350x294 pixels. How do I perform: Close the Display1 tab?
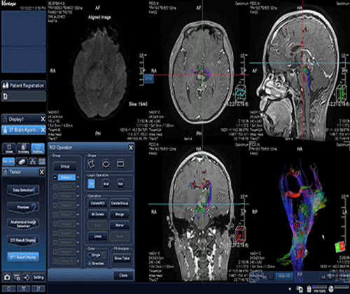tap(43, 119)
